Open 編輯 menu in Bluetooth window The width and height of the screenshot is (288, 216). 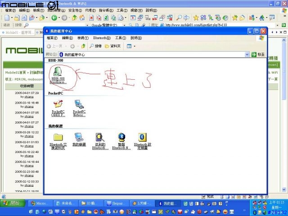click(x=67, y=38)
